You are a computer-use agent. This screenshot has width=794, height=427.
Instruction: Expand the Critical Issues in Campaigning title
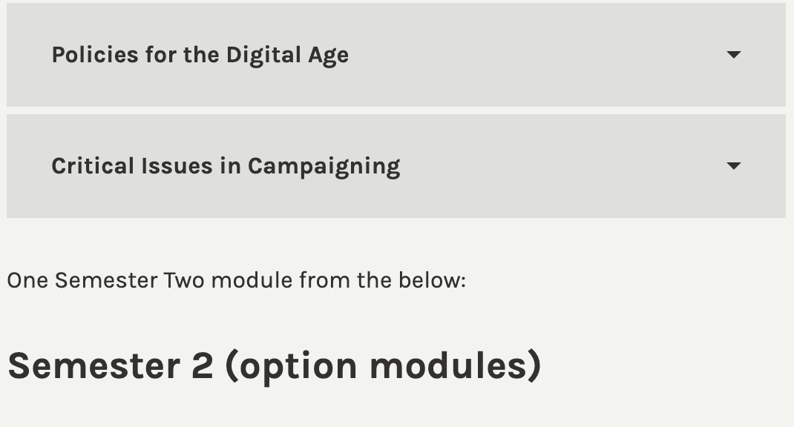[226, 166]
